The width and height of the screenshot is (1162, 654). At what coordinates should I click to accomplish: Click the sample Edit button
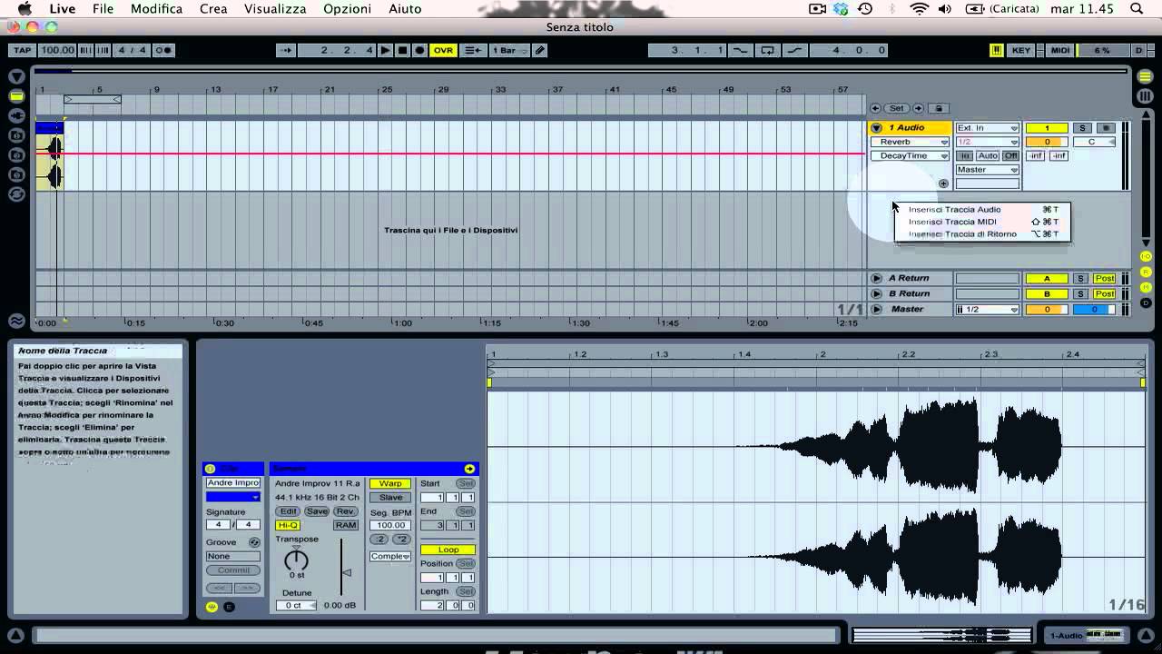pyautogui.click(x=288, y=511)
